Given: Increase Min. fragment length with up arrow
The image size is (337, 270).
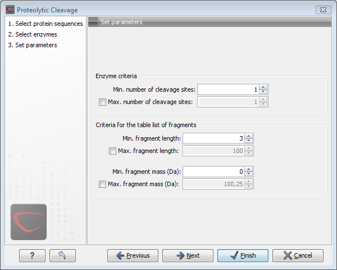Looking at the screenshot, I should pyautogui.click(x=249, y=136).
